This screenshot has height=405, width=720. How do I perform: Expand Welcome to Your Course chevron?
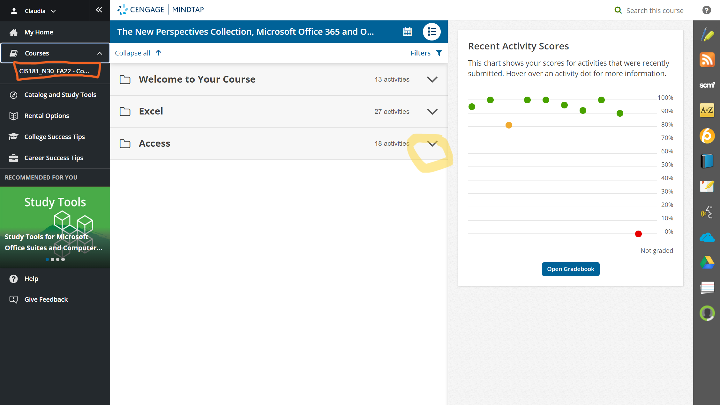click(432, 79)
